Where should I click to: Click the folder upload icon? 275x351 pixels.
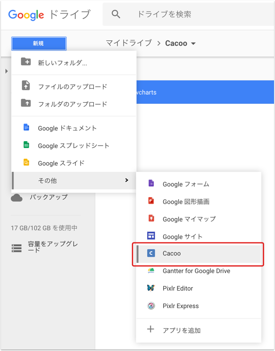click(x=26, y=103)
